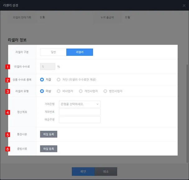Select the 리셀러 segment button
This screenshot has height=180, width=189.
80,52
